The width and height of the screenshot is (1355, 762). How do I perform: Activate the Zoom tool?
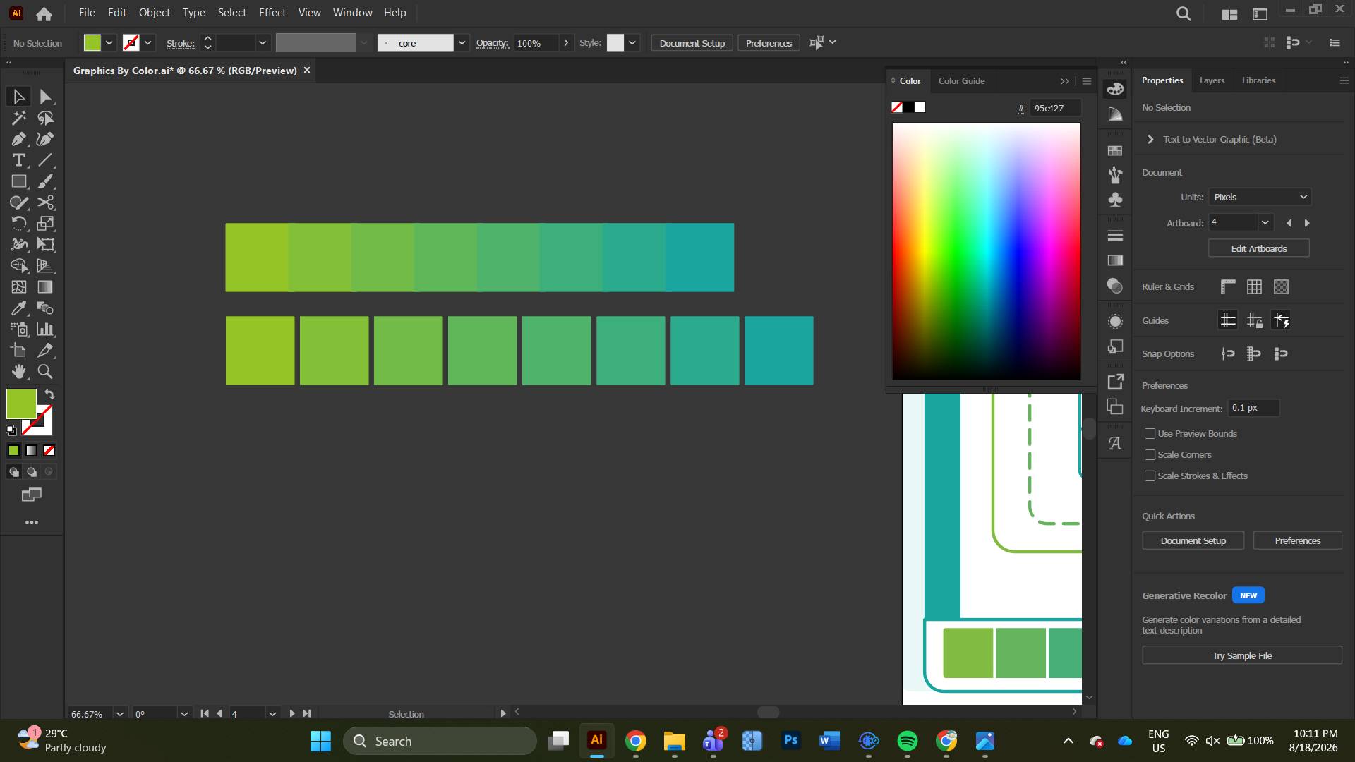pos(45,372)
